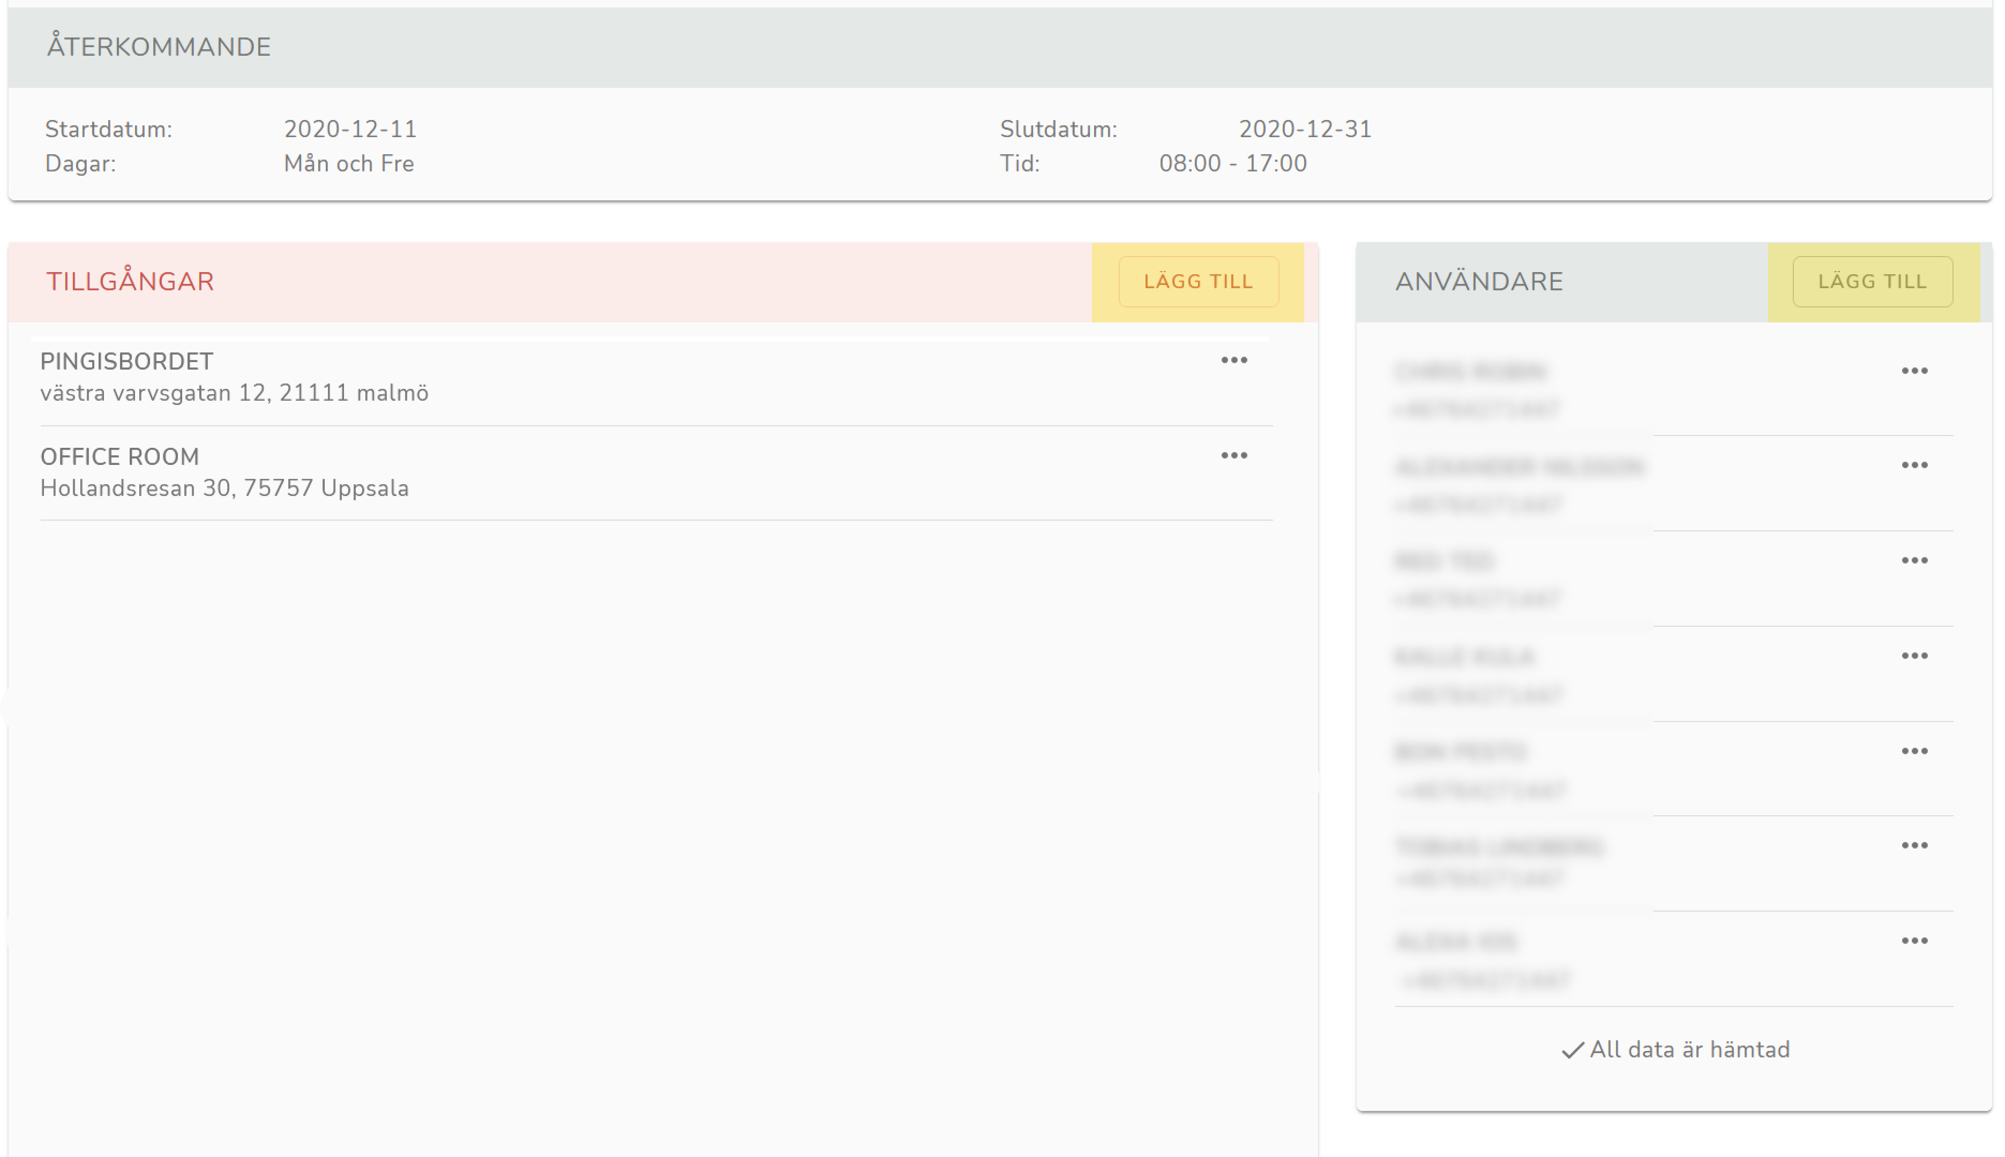
Task: Click the days value Mån och Fre
Action: 349,164
